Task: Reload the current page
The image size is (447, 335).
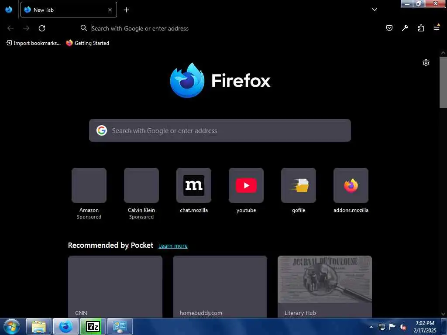Action: 42,28
